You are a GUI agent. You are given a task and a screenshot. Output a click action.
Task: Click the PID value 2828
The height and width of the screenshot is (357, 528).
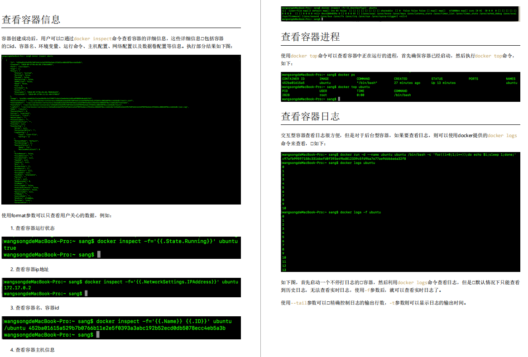coord(286,95)
